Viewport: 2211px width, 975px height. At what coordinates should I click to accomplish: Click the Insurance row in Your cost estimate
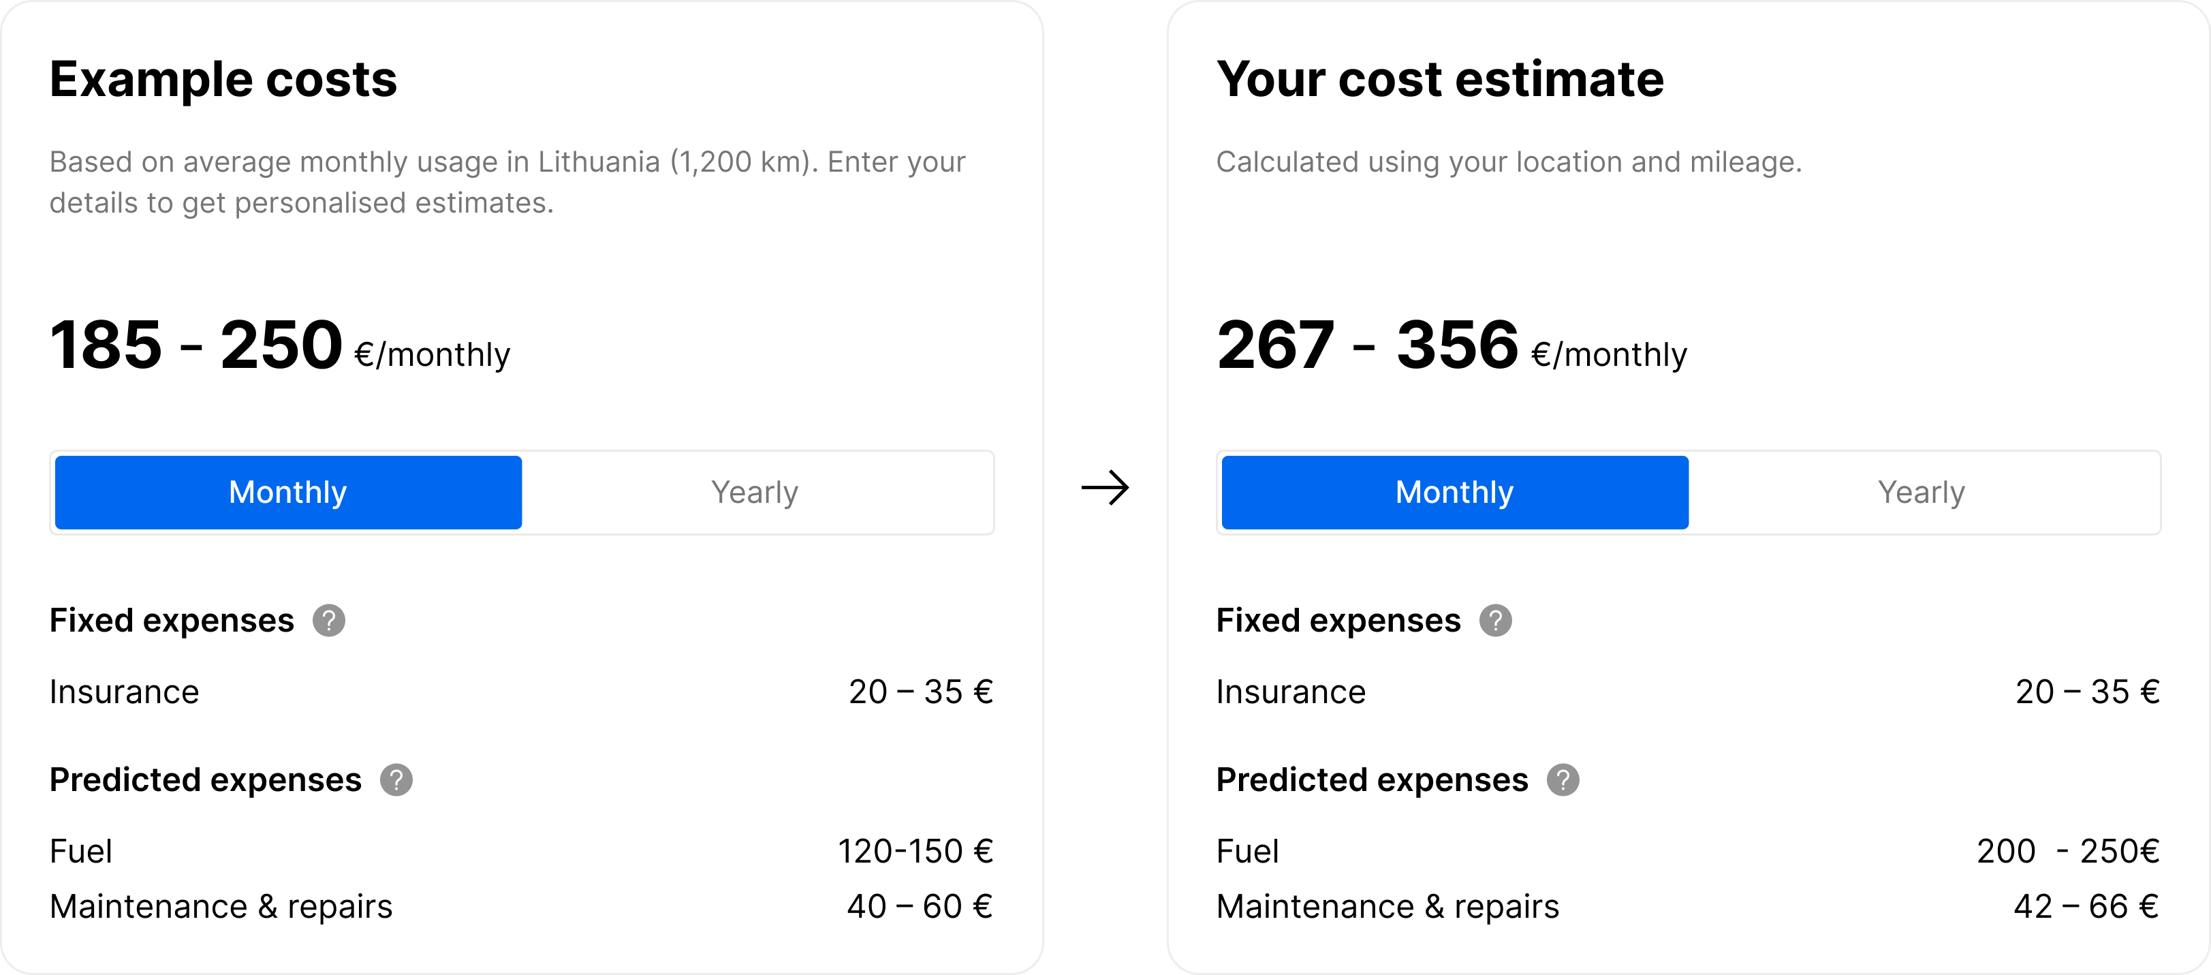pos(1687,692)
